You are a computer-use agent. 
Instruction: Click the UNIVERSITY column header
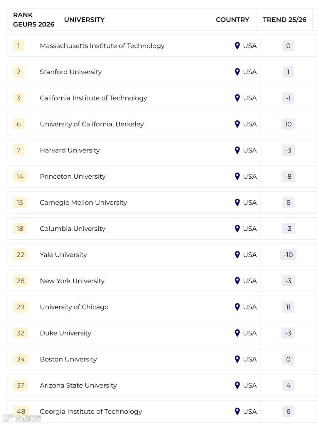(84, 20)
